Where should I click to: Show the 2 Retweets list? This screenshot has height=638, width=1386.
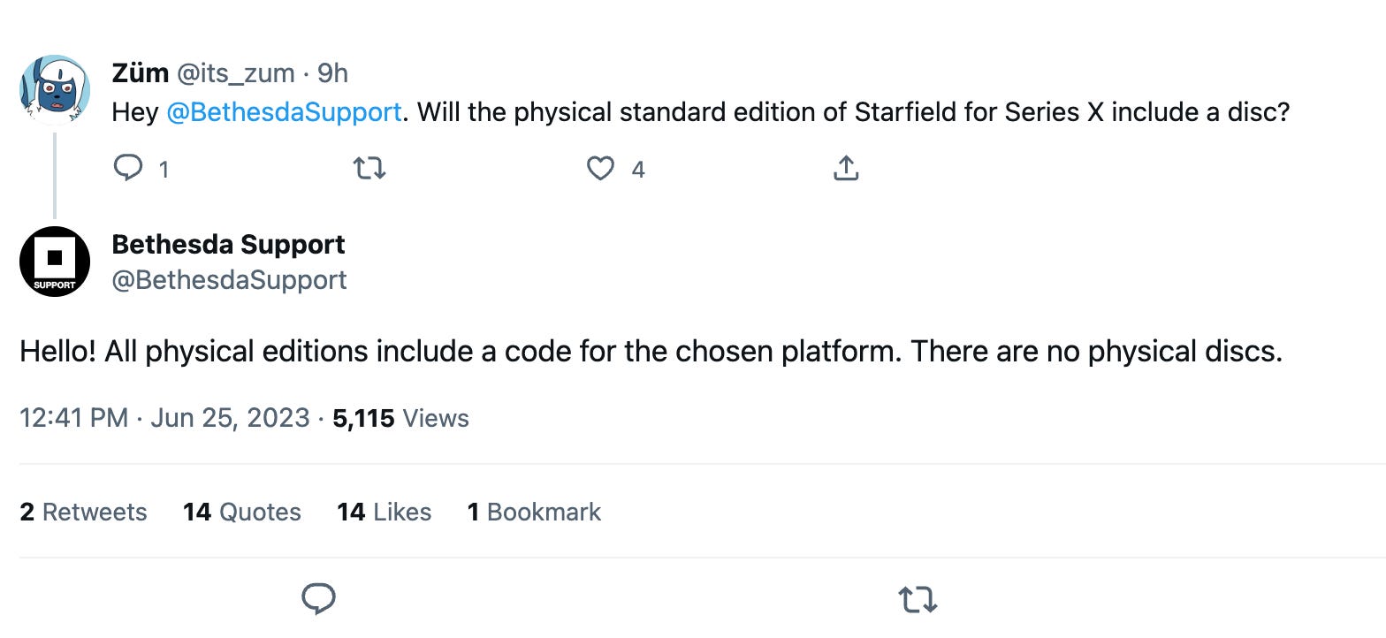pyautogui.click(x=83, y=512)
